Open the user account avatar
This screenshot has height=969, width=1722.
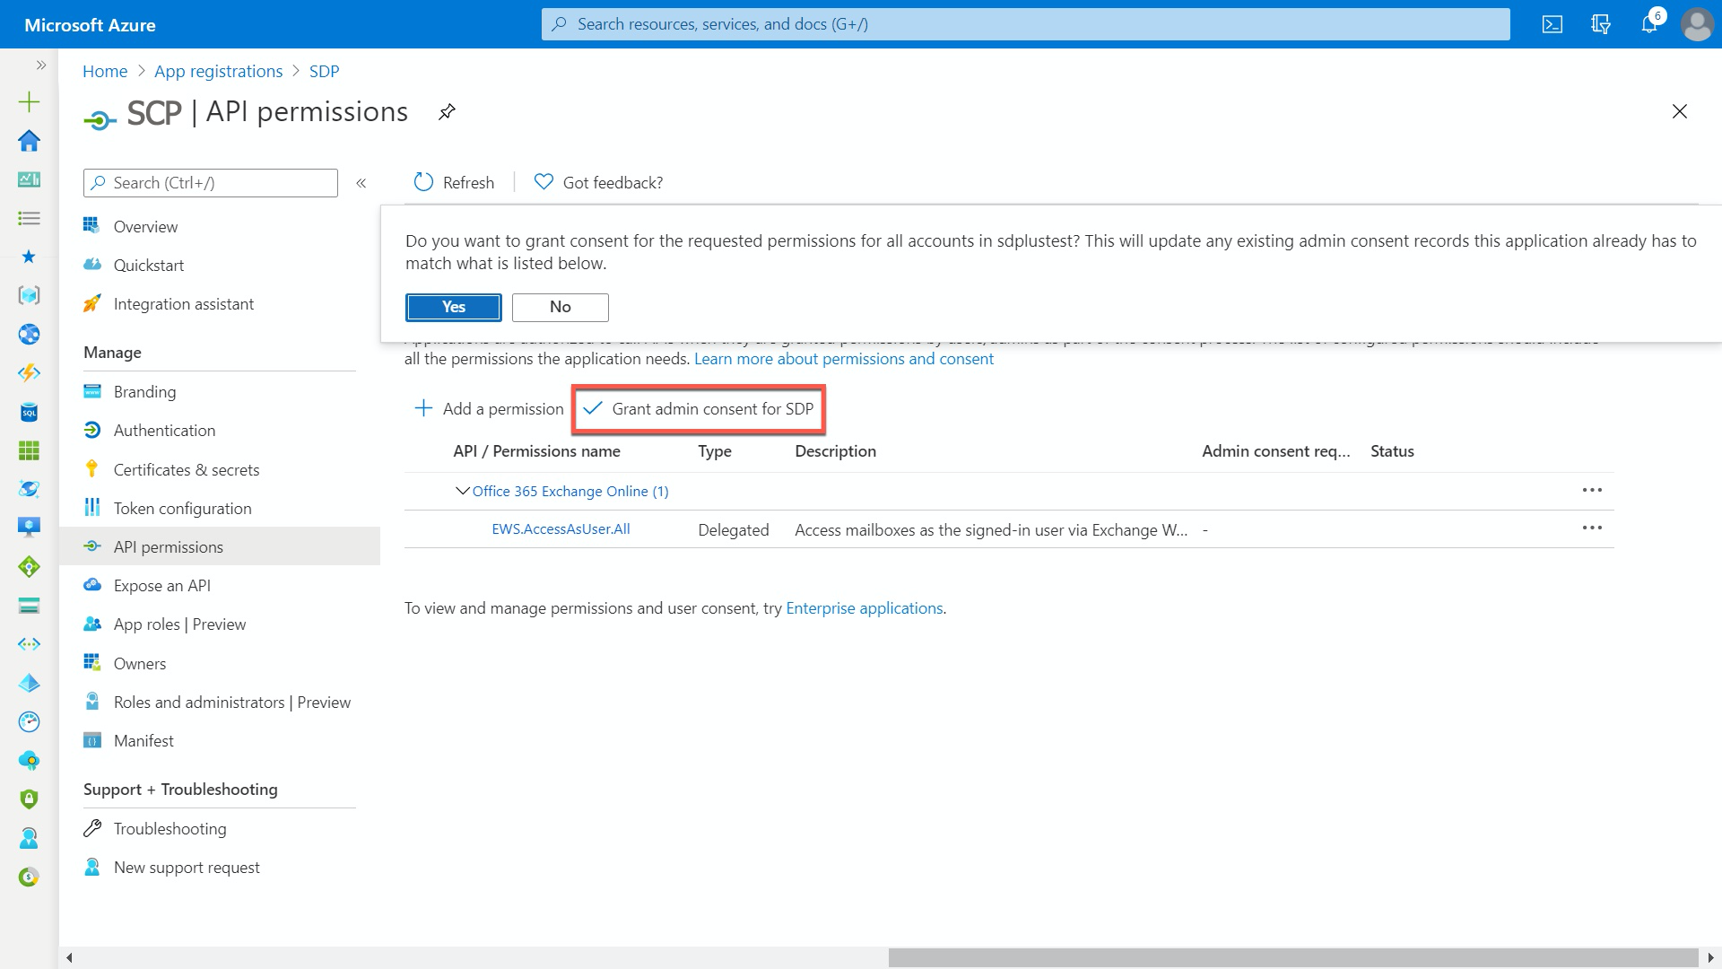pos(1697,24)
